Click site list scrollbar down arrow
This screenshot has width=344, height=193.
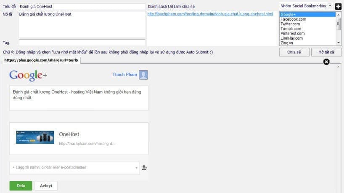click(x=338, y=43)
